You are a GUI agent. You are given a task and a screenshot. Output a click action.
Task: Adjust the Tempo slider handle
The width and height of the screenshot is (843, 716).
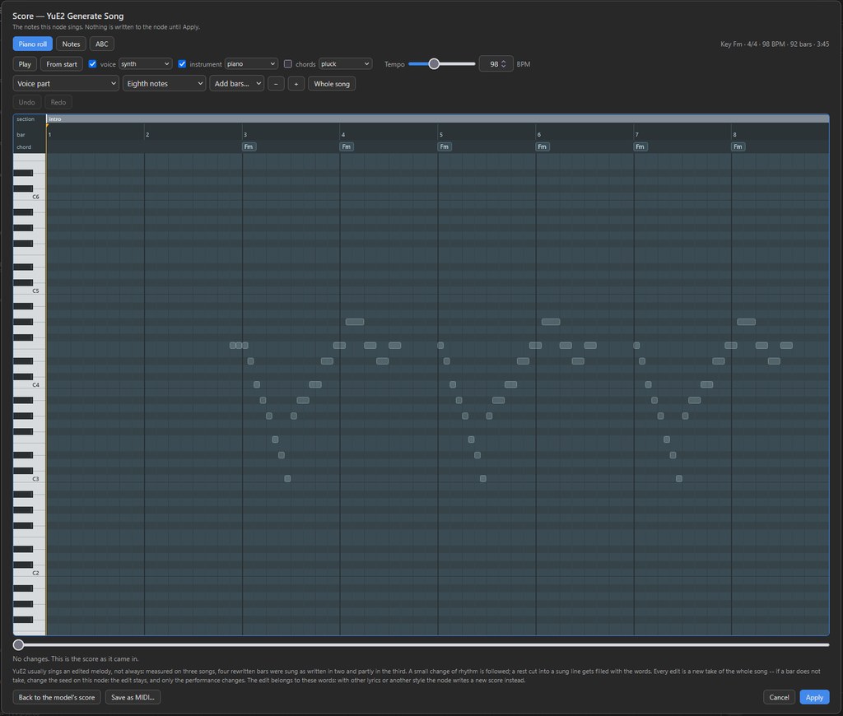[434, 64]
